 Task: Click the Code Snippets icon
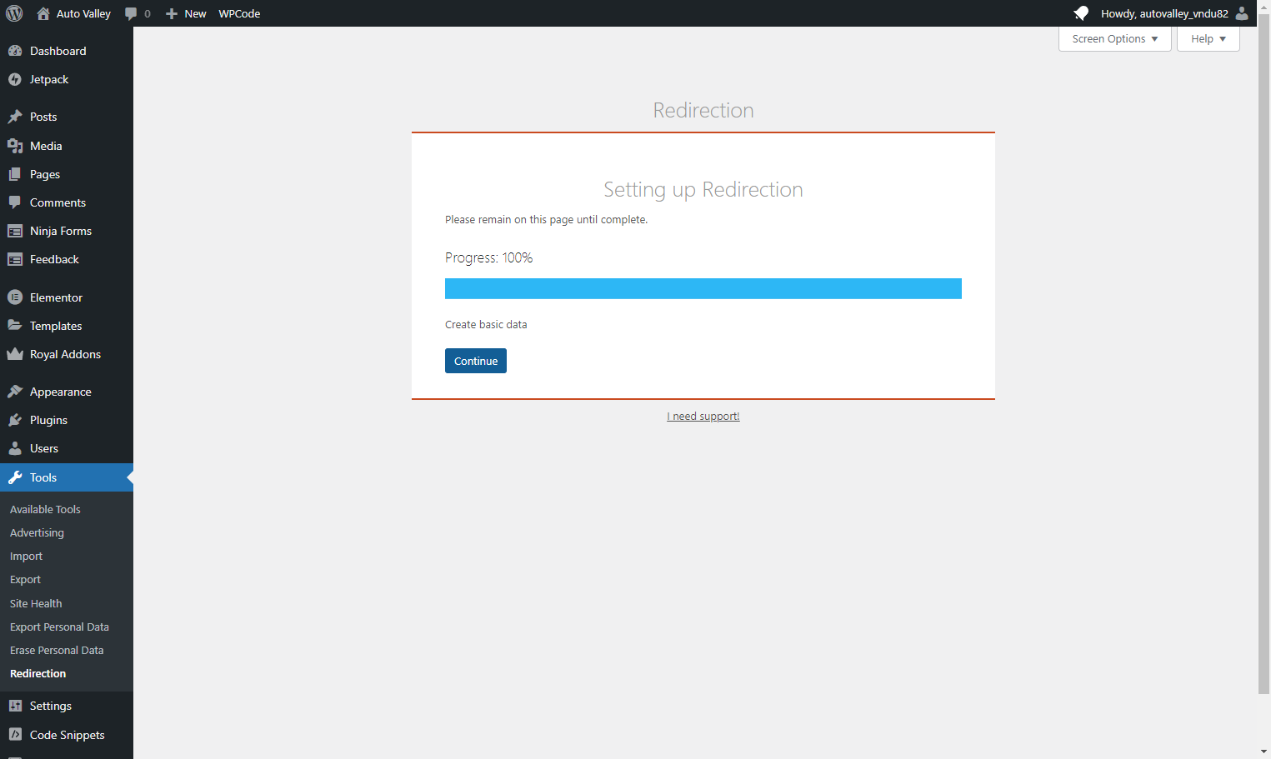tap(15, 735)
